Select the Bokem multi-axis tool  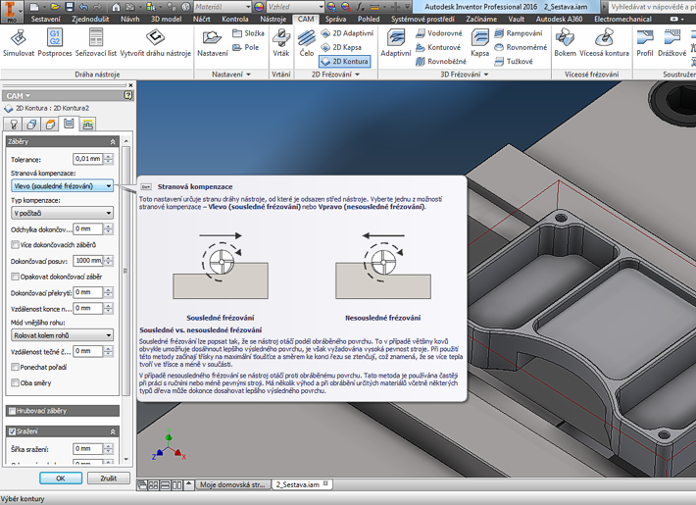tap(565, 42)
